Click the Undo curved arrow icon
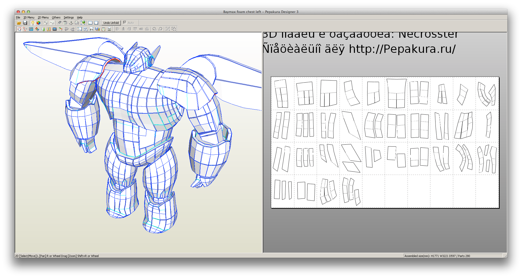522x278 pixels. coord(66,29)
